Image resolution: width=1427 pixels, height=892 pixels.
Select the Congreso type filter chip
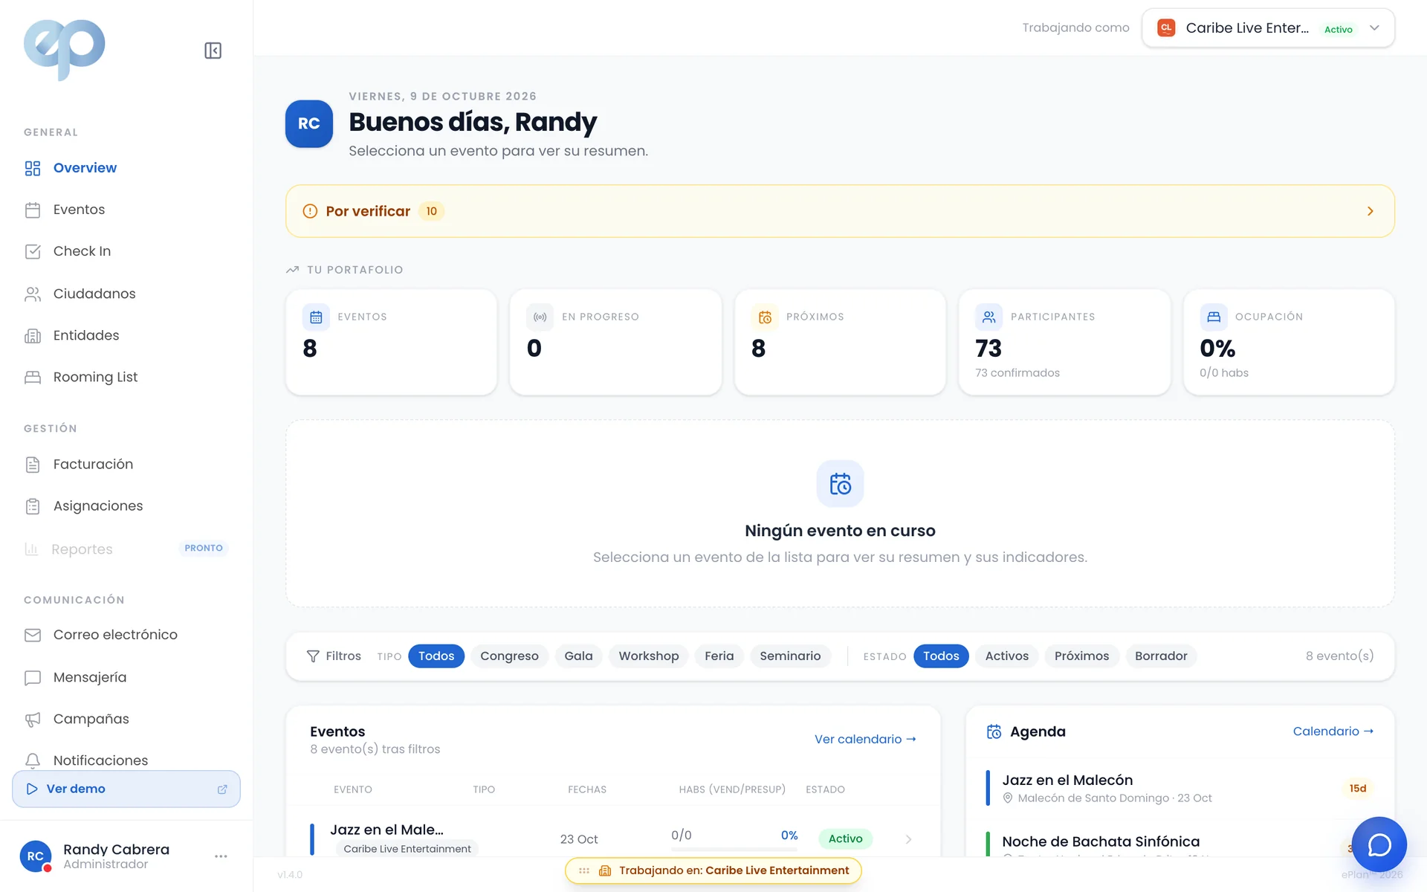coord(509,656)
